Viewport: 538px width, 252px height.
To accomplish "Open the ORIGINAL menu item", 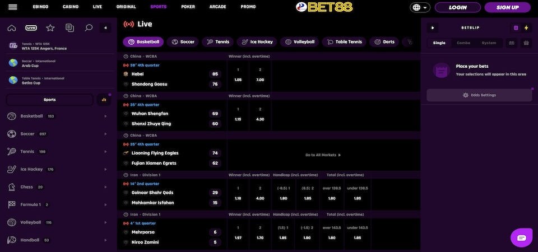I will (x=126, y=7).
